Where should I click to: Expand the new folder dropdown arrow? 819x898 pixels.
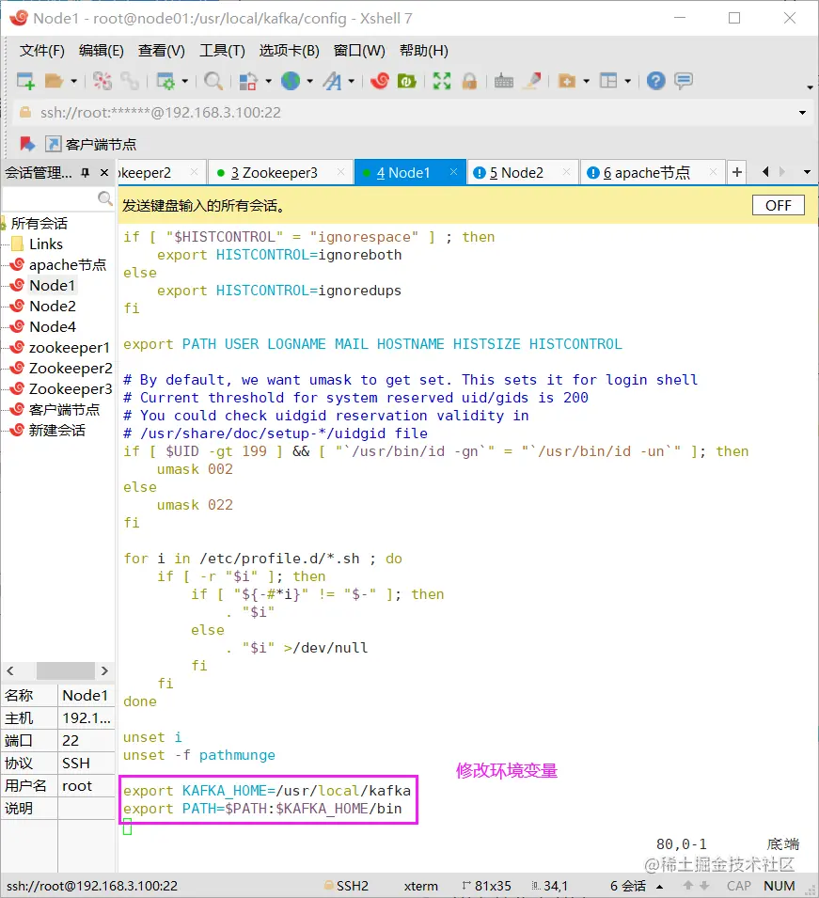[x=586, y=81]
